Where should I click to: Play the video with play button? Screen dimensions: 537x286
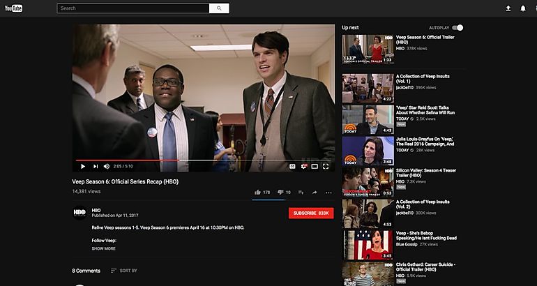83,167
